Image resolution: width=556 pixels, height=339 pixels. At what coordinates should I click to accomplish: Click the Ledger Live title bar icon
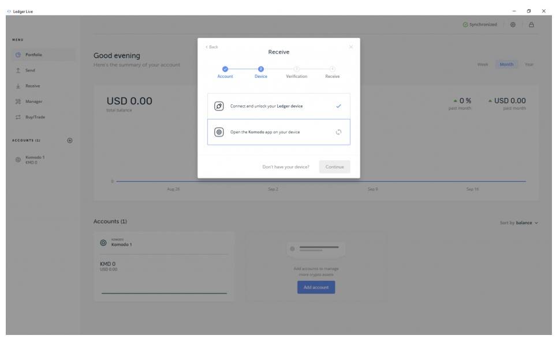pos(9,12)
